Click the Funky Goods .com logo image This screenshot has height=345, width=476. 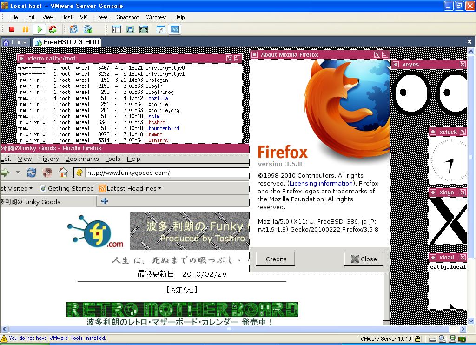pyautogui.click(x=96, y=232)
